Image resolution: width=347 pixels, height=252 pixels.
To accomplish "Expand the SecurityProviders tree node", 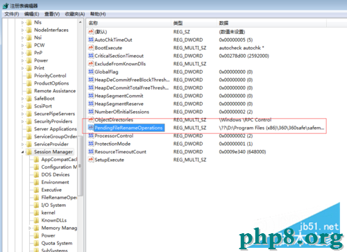I will (22, 121).
